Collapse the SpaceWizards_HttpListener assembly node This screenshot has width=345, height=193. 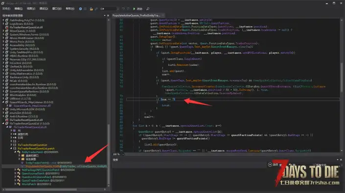[x=3, y=102]
